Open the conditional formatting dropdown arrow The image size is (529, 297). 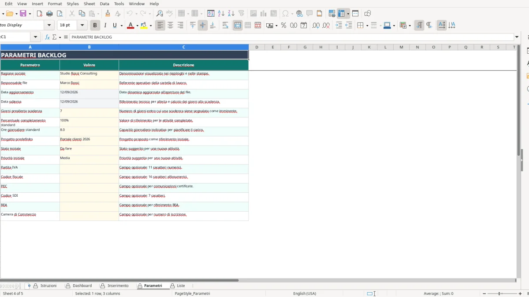tap(410, 26)
